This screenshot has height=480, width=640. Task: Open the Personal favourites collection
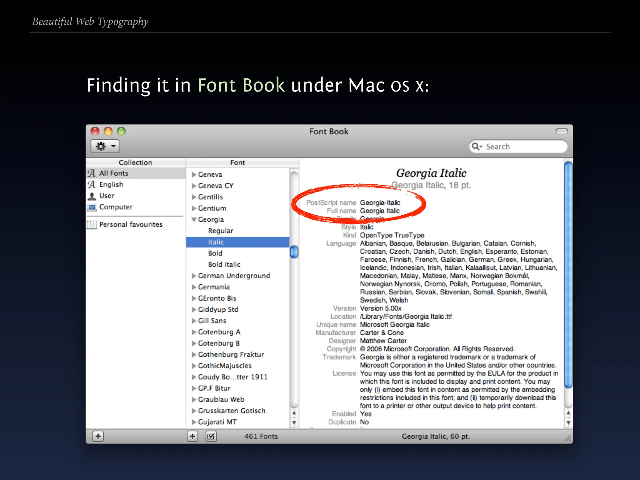click(136, 224)
